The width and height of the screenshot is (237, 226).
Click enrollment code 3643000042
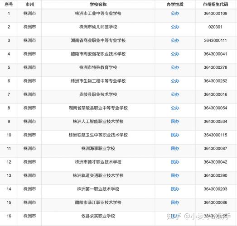click(215, 162)
